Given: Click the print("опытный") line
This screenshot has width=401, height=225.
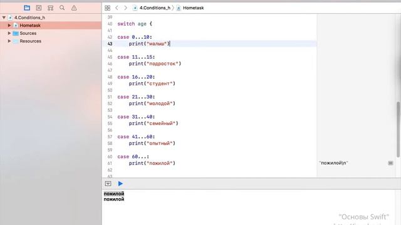Looking at the screenshot, I should pyautogui.click(x=152, y=143).
